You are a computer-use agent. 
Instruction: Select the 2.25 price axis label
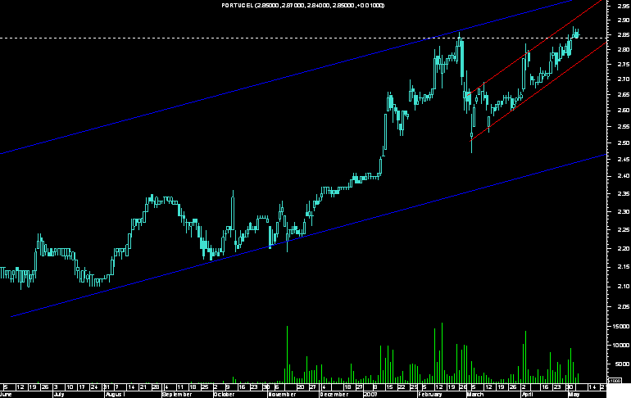(x=624, y=230)
